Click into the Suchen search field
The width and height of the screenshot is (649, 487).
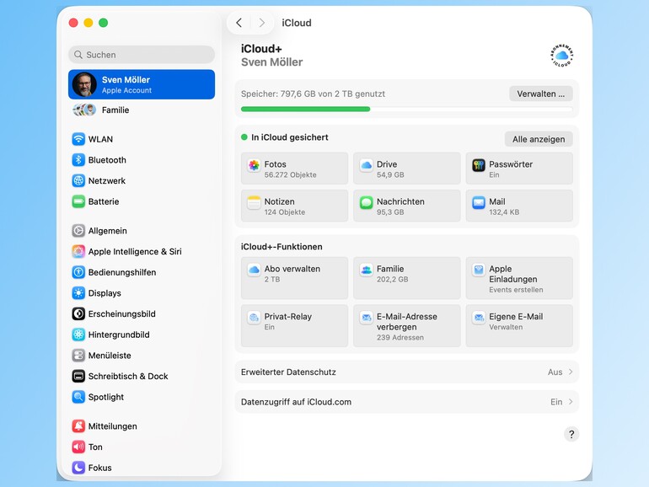[x=142, y=55]
